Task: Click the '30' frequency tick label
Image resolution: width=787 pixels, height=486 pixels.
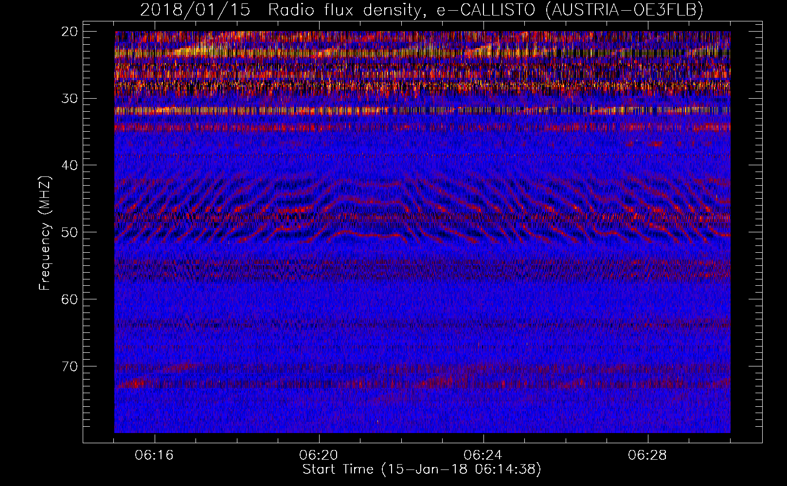Action: (x=70, y=99)
